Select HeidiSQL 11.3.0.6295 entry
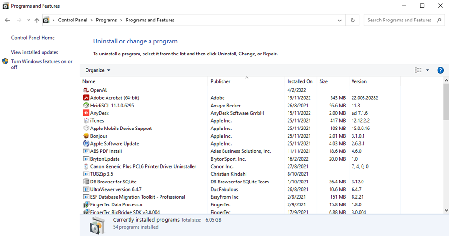Image resolution: width=449 pixels, height=236 pixels. [112, 106]
